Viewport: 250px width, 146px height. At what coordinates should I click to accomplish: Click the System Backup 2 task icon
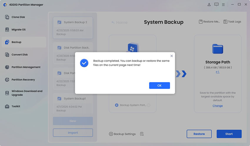tap(59, 22)
